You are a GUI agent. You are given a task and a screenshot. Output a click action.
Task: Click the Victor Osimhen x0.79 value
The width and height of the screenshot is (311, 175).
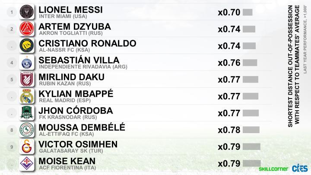[x=229, y=147]
